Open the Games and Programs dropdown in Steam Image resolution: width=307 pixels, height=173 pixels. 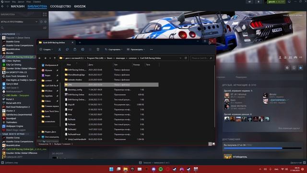[19, 22]
